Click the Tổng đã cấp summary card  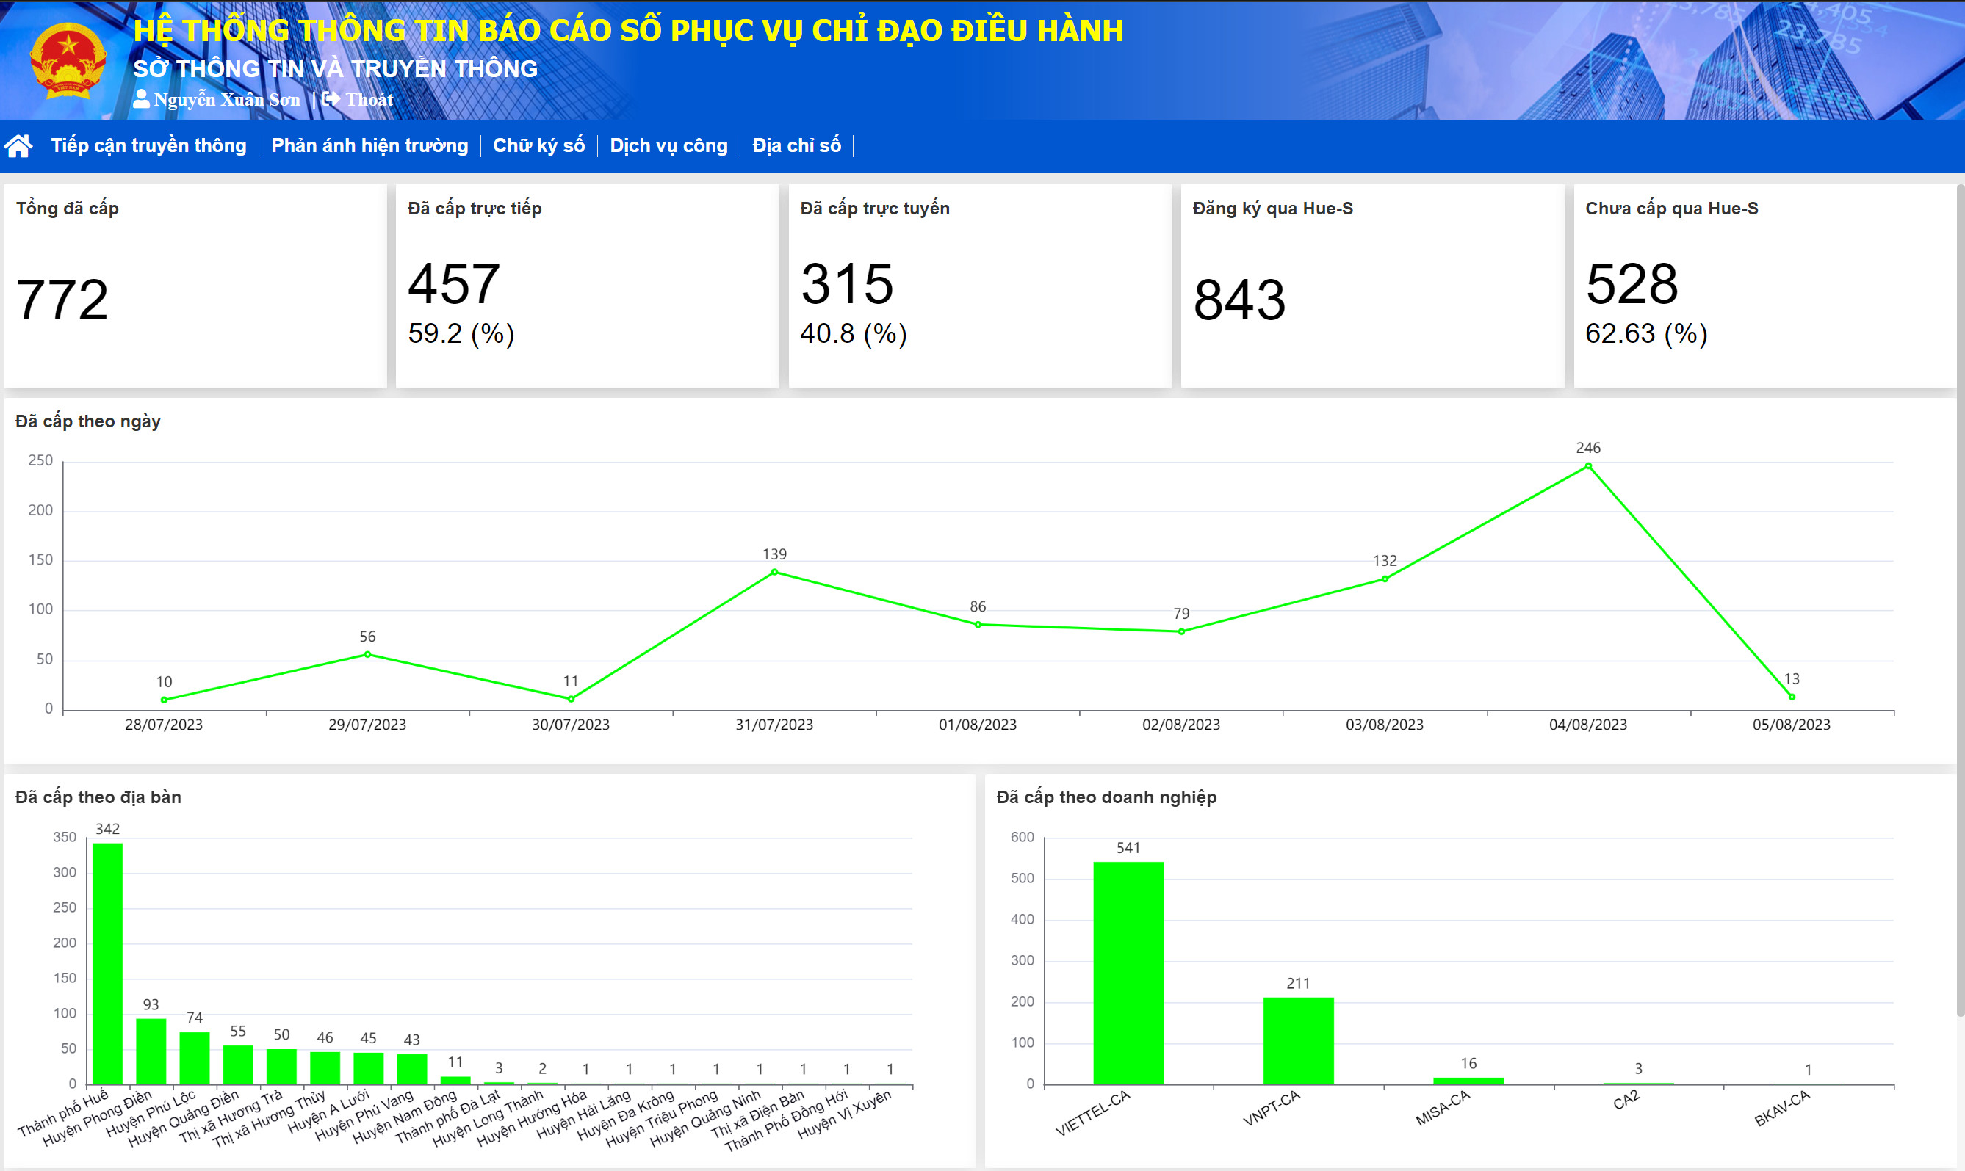click(x=194, y=286)
